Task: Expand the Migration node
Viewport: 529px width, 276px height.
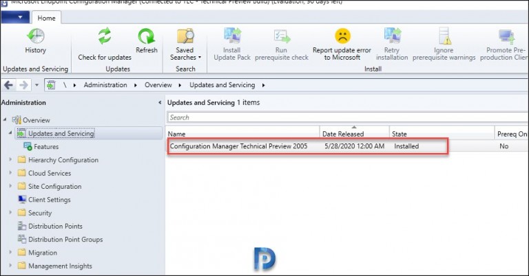Action: click(10, 252)
